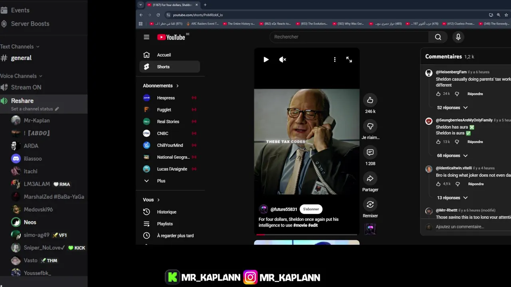Image resolution: width=511 pixels, height=287 pixels.
Task: Open the CNBC subscription
Action: pyautogui.click(x=170, y=133)
